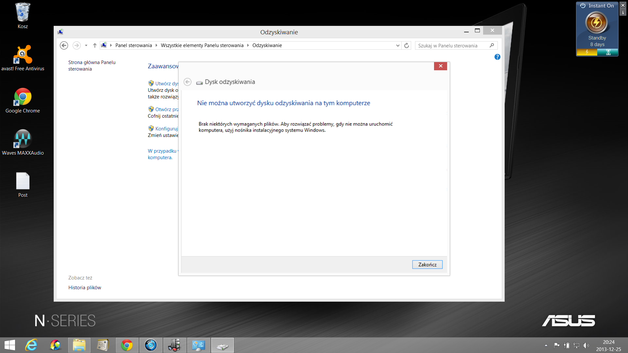Open recent locations dropdown arrow
The height and width of the screenshot is (353, 628).
86,45
